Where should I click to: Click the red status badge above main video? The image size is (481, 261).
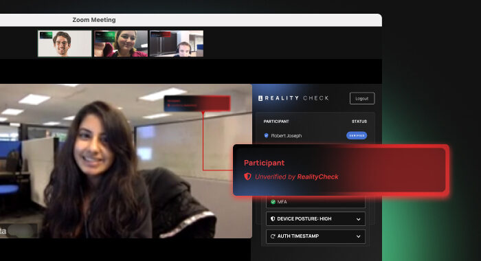tap(198, 103)
